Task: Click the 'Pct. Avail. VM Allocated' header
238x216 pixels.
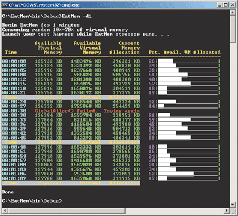Action: point(184,52)
